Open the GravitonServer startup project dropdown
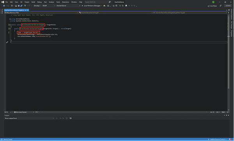234x141 pixels. pyautogui.click(x=68, y=6)
